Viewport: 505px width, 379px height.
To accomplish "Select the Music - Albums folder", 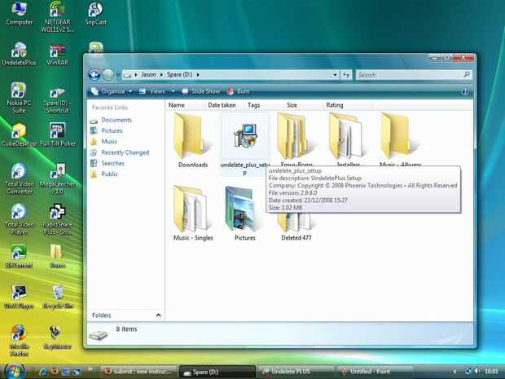I will point(400,140).
